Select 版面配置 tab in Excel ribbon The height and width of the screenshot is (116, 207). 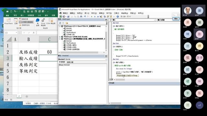click(x=31, y=15)
